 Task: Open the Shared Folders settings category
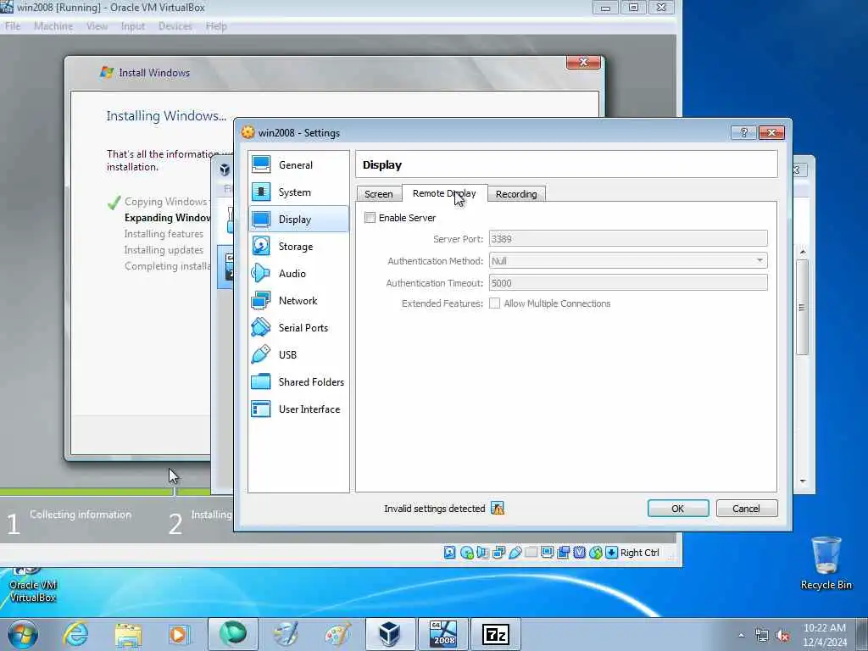coord(298,382)
